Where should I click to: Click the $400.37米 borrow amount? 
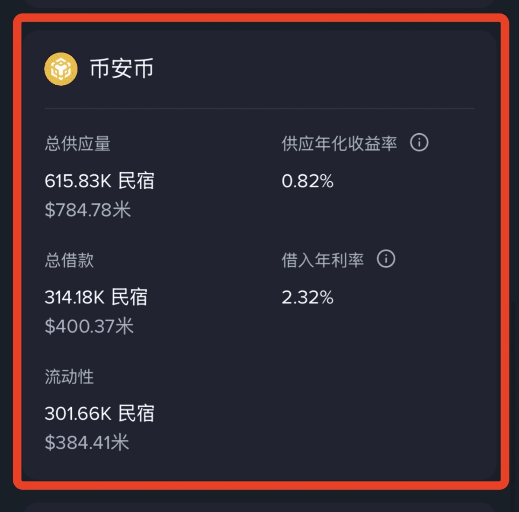tap(89, 326)
